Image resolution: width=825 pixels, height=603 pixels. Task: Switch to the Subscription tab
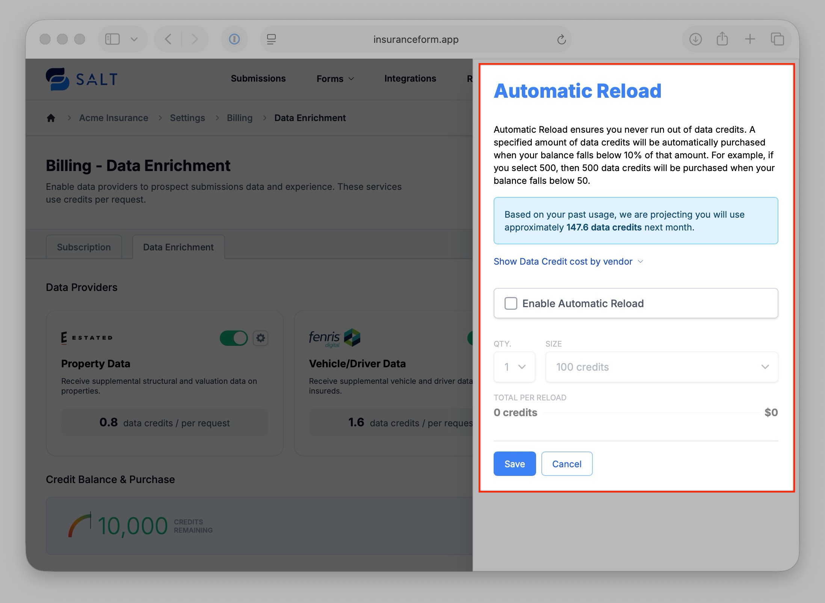point(84,247)
